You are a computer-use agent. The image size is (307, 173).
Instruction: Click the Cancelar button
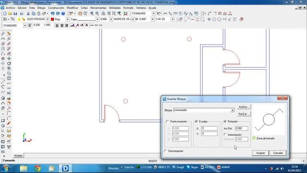(x=278, y=153)
